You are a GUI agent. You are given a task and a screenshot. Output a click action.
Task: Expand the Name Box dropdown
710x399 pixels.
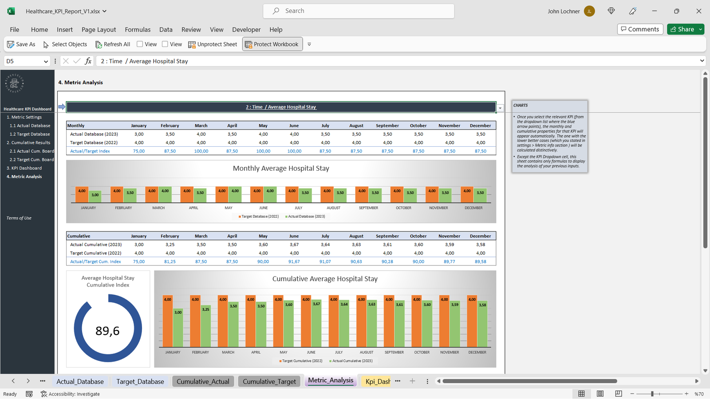pos(45,61)
